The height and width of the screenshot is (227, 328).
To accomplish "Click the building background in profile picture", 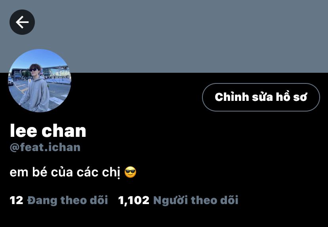I will (x=55, y=72).
